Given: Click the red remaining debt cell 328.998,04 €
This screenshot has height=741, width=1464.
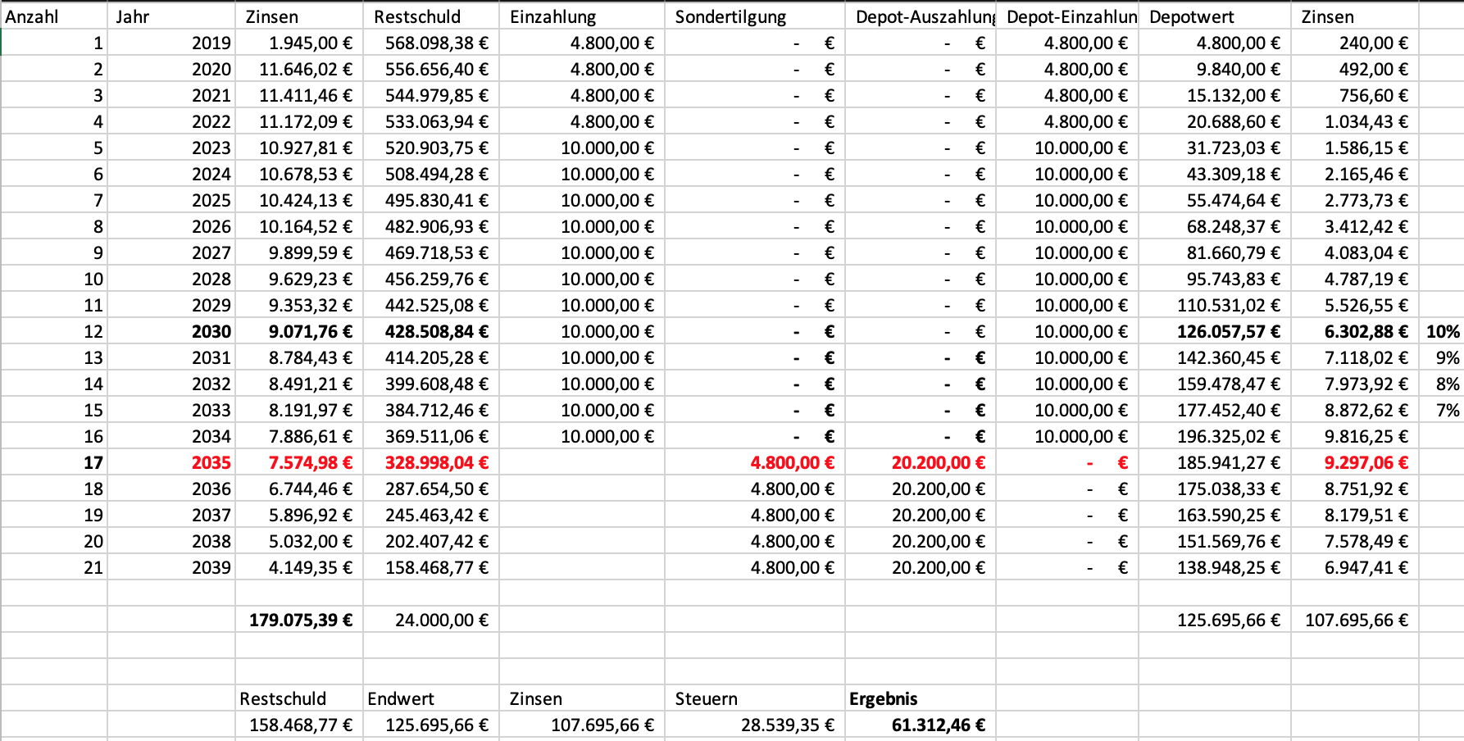Looking at the screenshot, I should (431, 462).
